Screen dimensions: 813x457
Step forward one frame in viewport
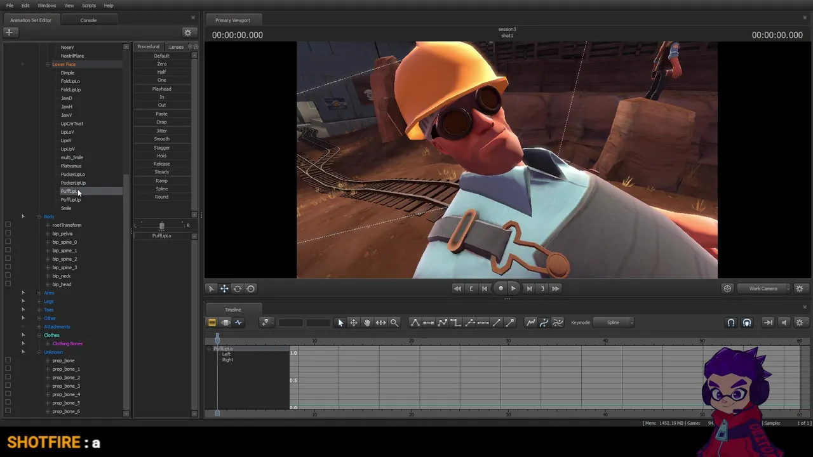[529, 289]
